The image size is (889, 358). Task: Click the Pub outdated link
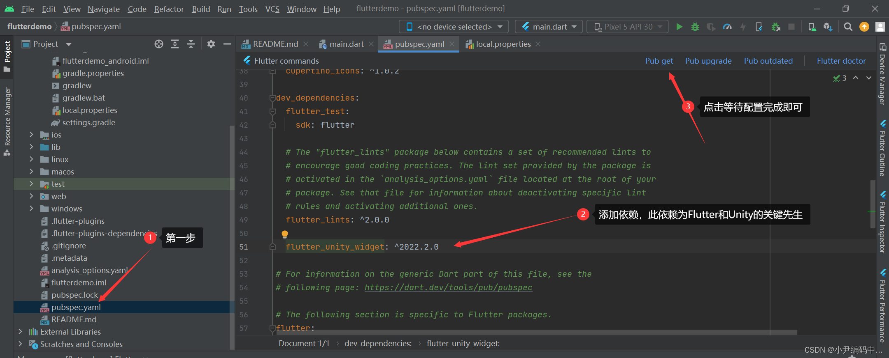click(768, 61)
